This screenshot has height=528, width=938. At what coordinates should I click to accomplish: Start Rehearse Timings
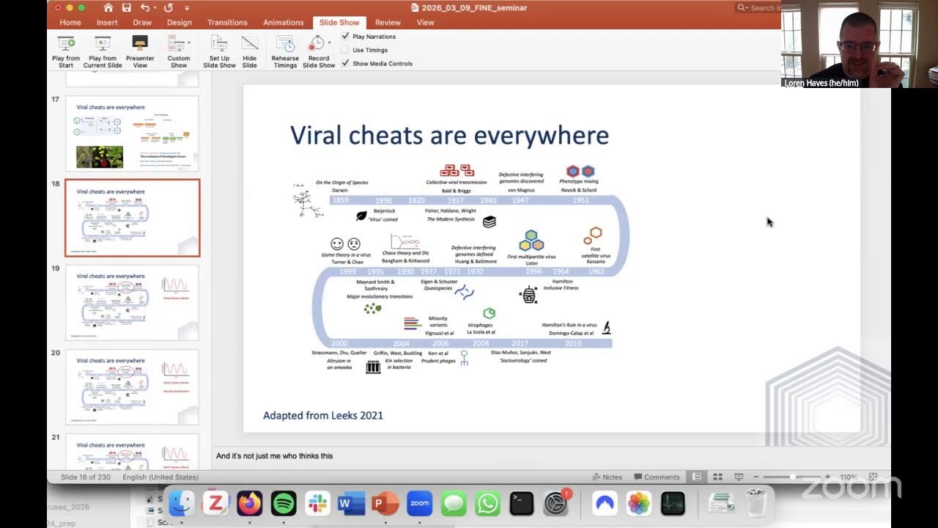[285, 51]
